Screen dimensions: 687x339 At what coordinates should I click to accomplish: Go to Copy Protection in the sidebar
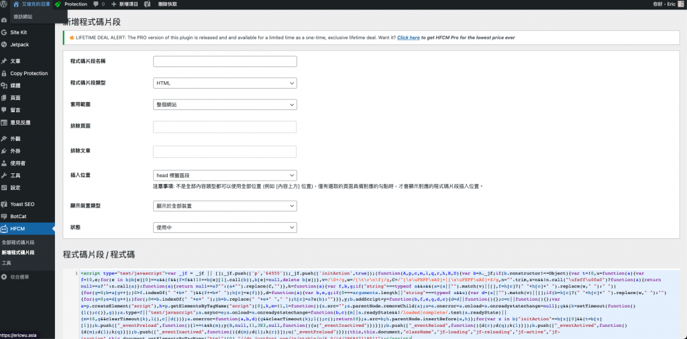pyautogui.click(x=28, y=73)
